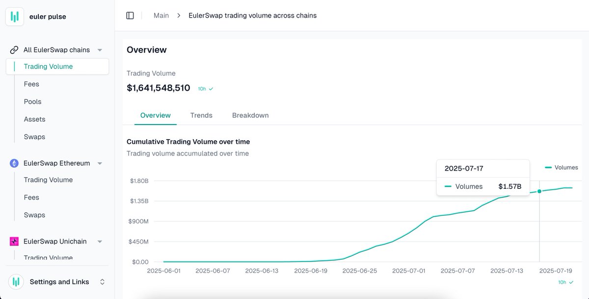Viewport: 589px width, 299px height.
Task: Click the pink Unichain icon
Action: pos(14,242)
